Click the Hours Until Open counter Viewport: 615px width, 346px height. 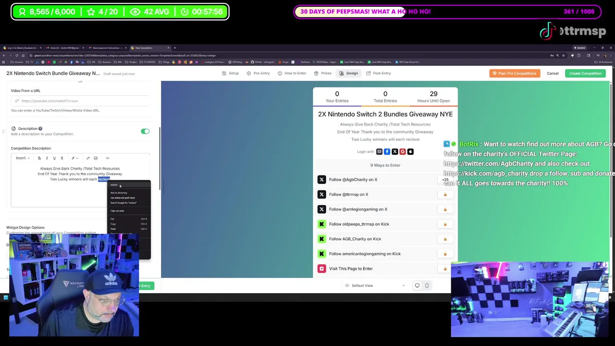[x=433, y=97]
